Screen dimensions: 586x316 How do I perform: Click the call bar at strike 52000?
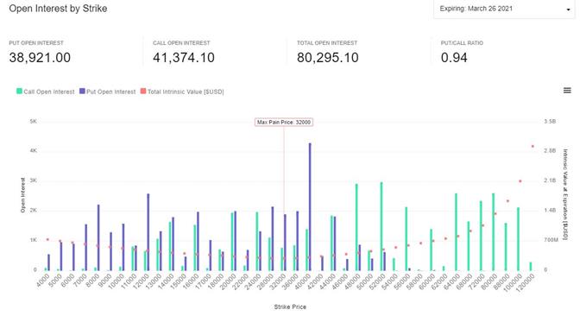click(x=381, y=226)
